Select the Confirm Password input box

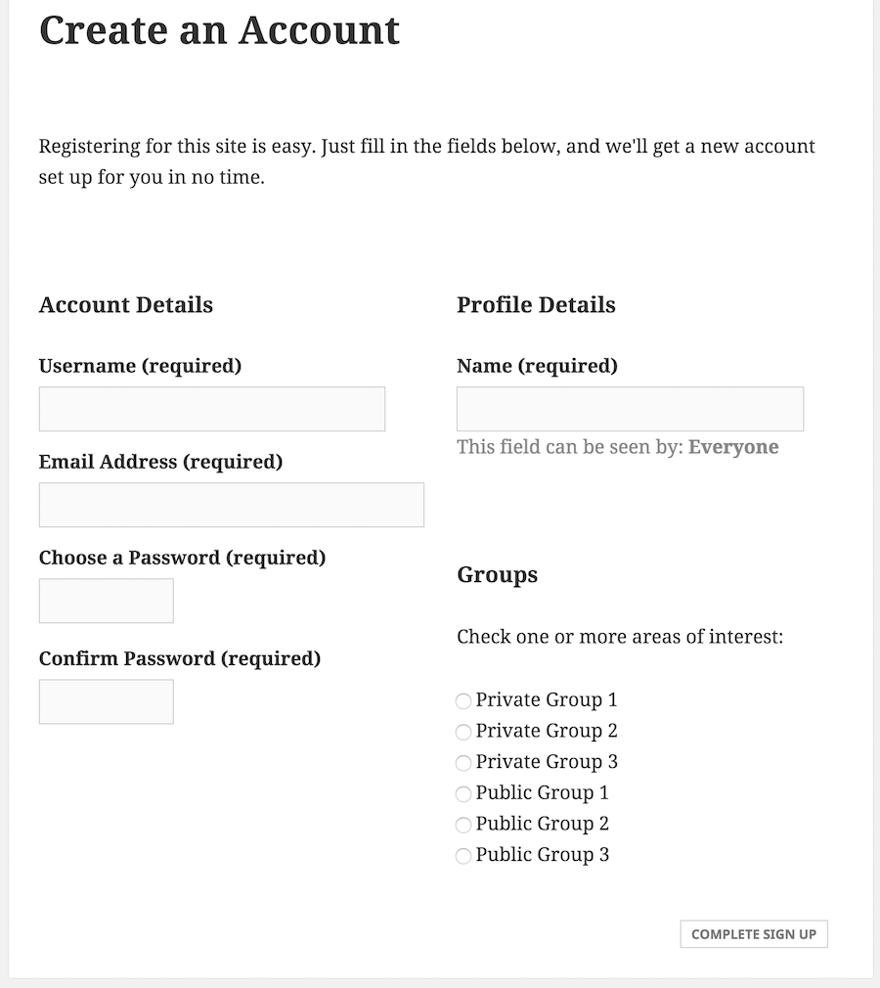click(x=107, y=701)
